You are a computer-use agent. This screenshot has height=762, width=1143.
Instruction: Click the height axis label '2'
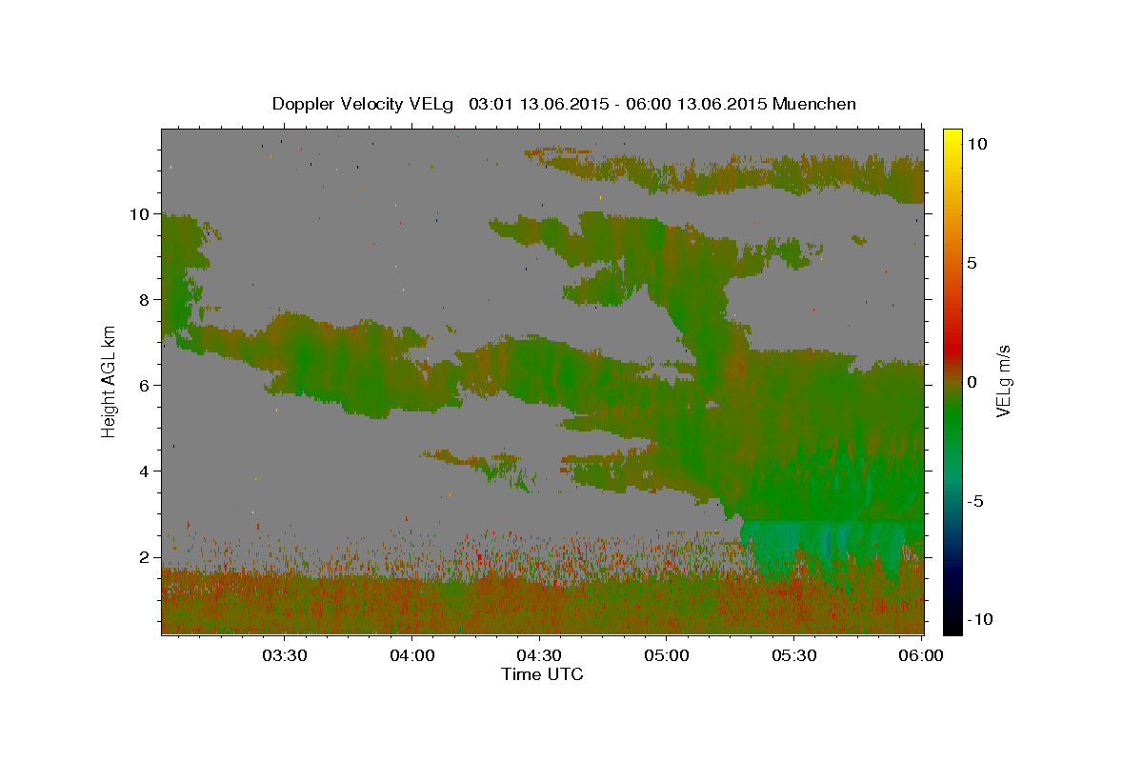[x=146, y=557]
